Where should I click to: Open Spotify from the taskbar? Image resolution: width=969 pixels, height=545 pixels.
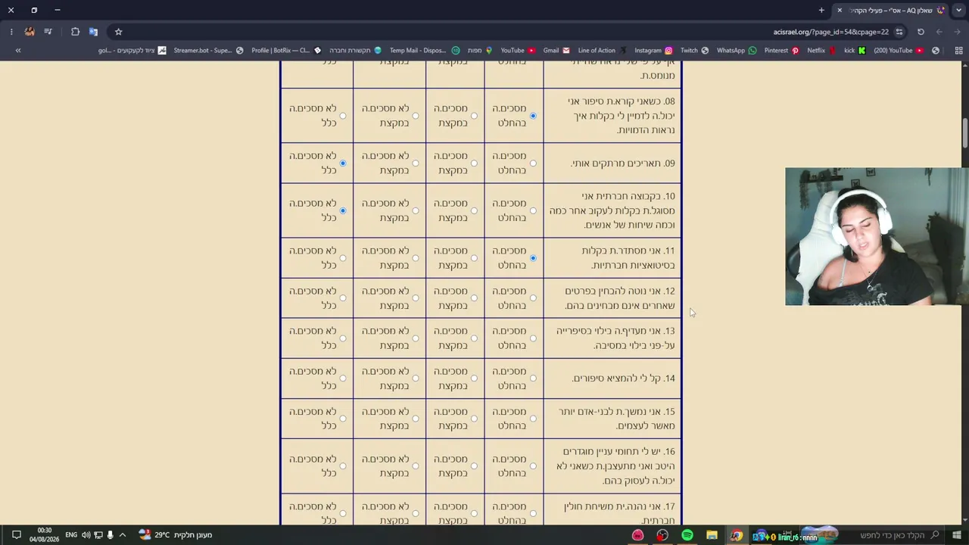(x=687, y=535)
